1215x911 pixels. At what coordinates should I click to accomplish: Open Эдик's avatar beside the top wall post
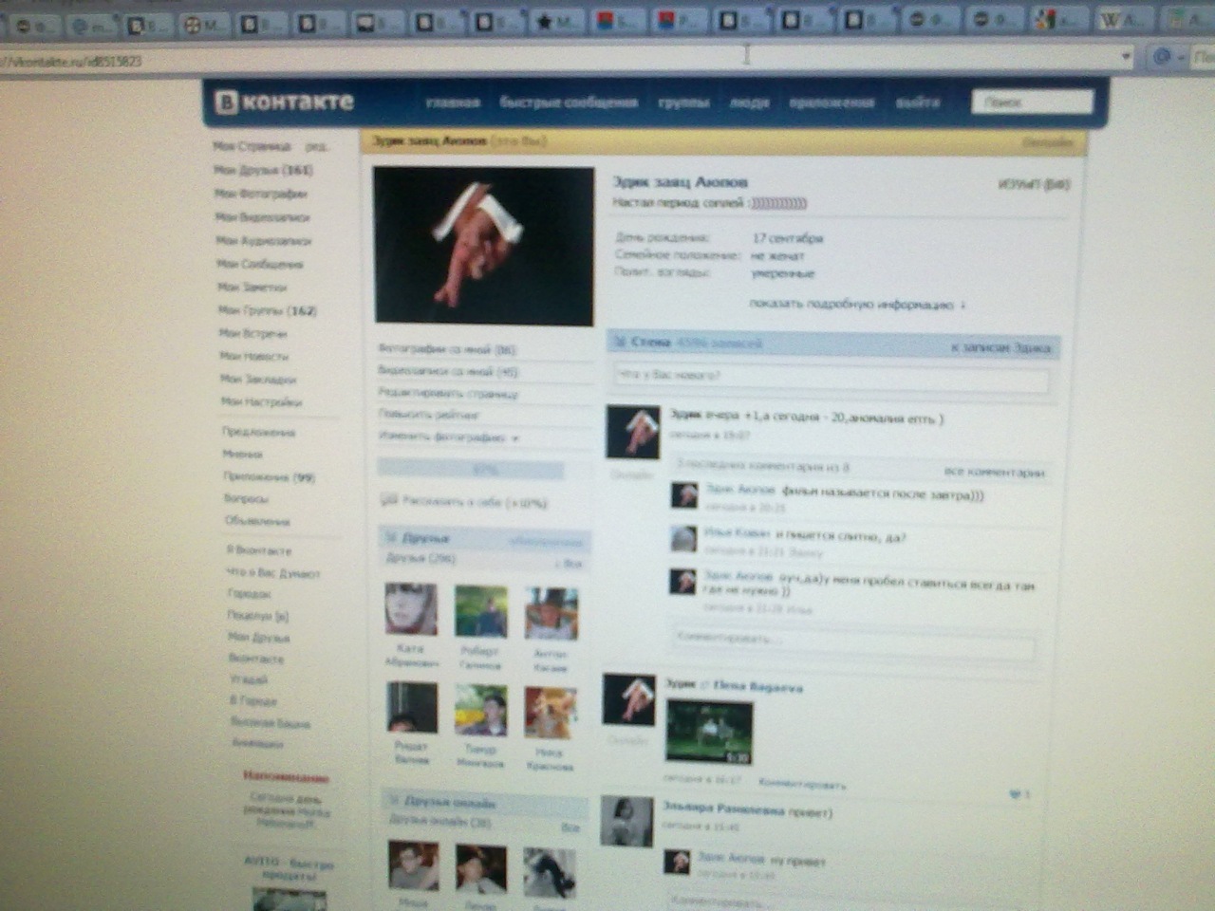pos(633,432)
